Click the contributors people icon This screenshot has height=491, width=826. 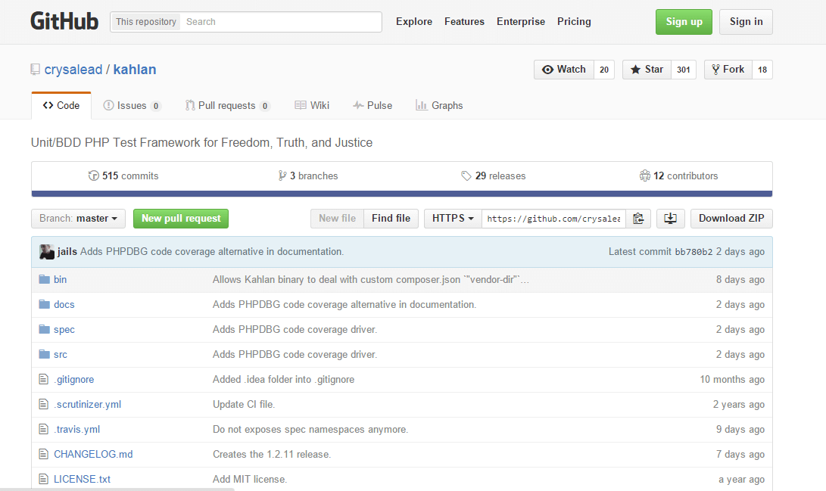645,176
